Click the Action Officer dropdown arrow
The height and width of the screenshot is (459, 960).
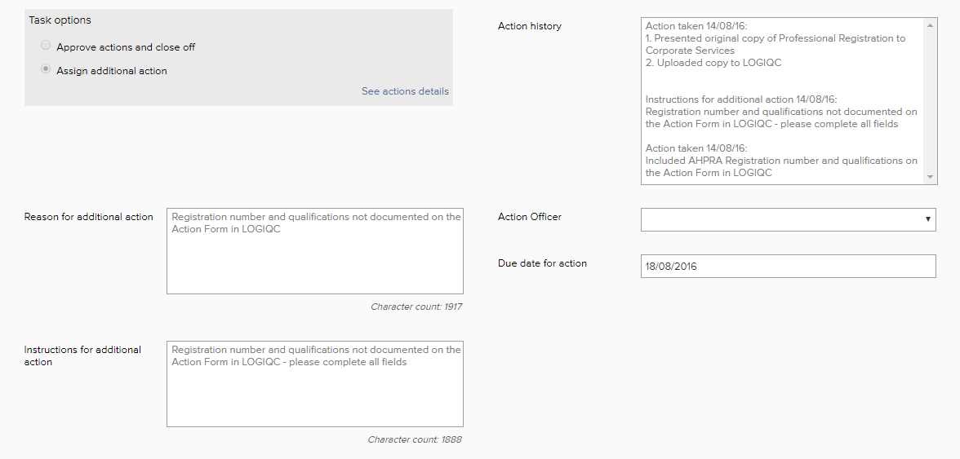928,219
